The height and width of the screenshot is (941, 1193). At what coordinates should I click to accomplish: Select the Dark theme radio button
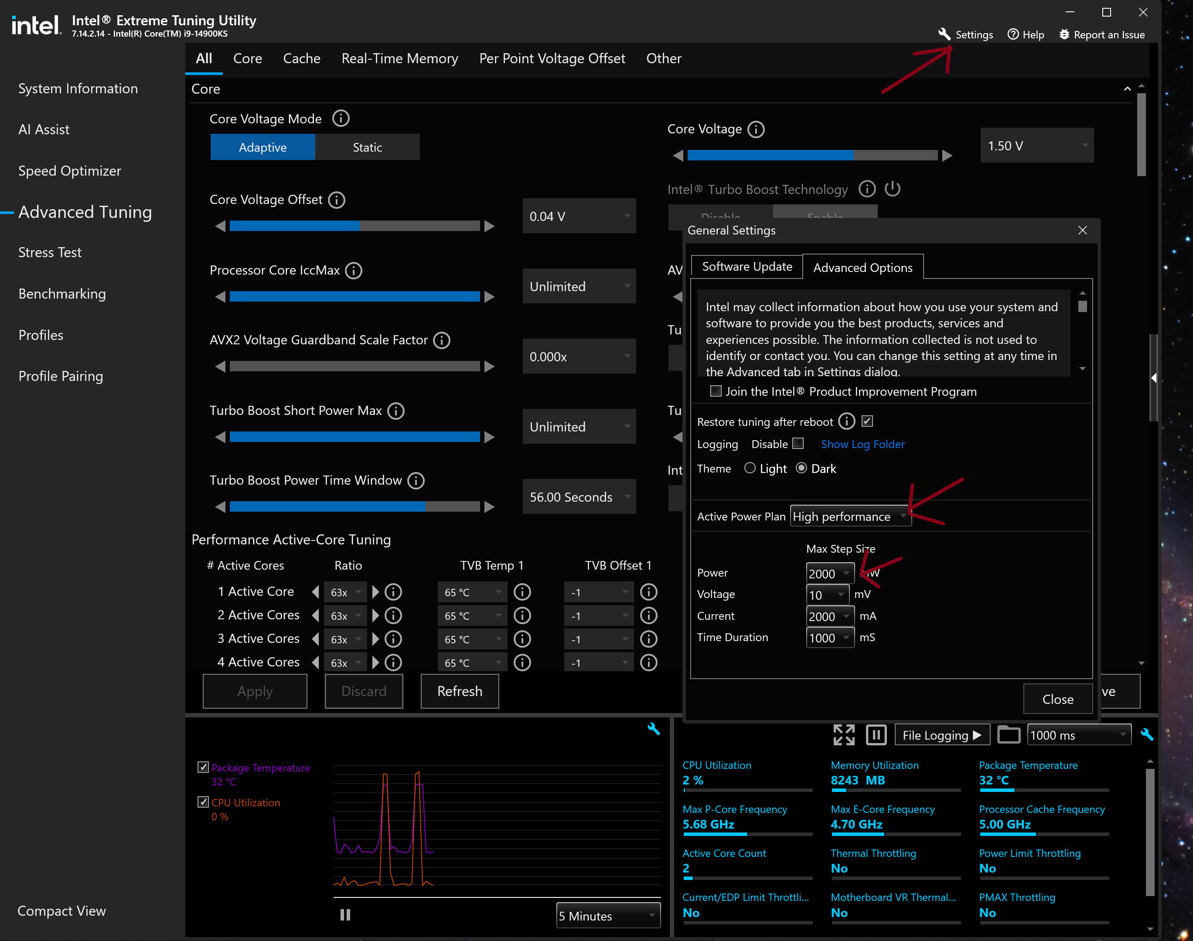click(802, 468)
